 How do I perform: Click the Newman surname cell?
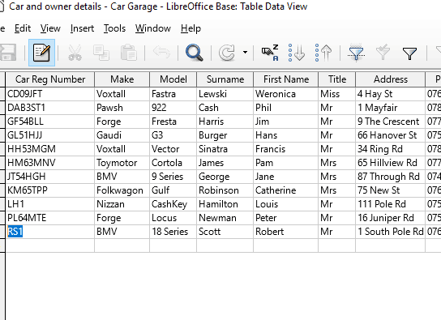tap(225, 218)
